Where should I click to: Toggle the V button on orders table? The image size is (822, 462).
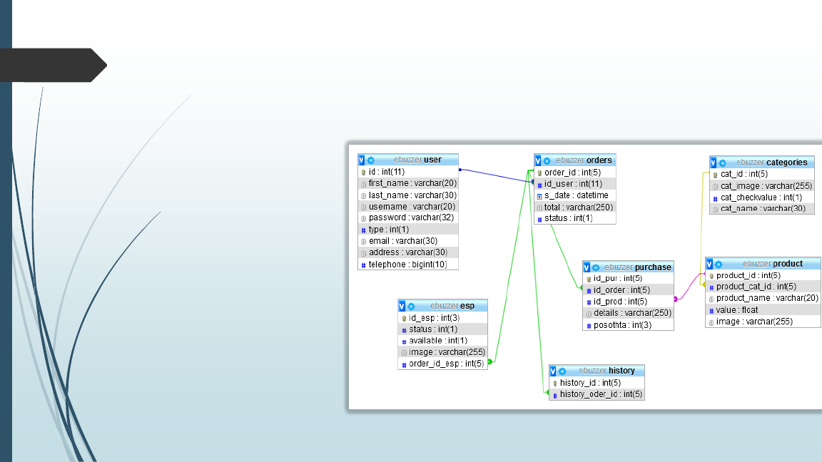click(x=538, y=161)
